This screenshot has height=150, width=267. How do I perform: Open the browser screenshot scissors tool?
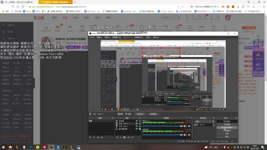(243, 7)
